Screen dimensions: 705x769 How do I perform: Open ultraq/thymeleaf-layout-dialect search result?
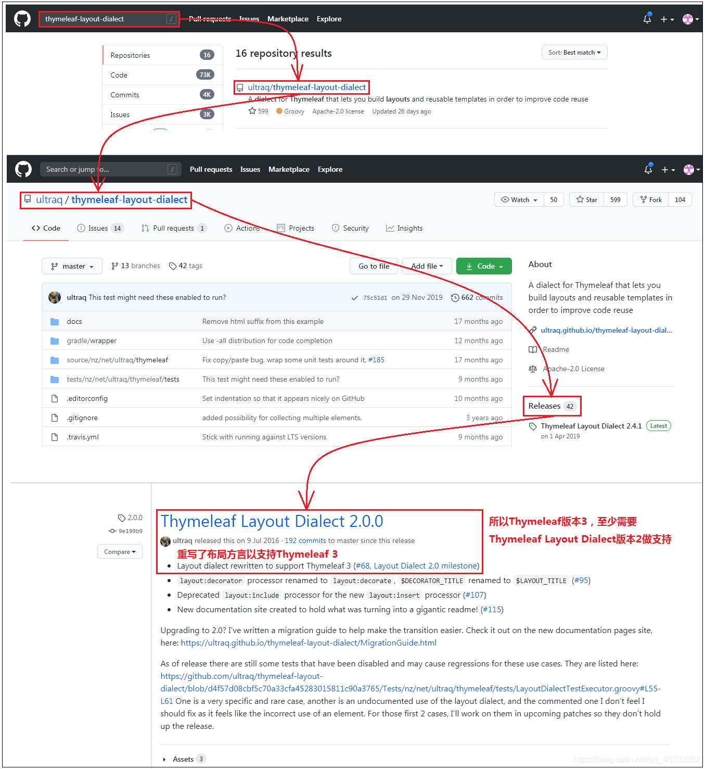pos(306,87)
